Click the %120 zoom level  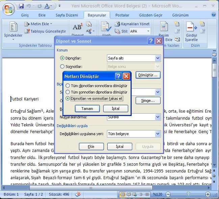coord(158,194)
